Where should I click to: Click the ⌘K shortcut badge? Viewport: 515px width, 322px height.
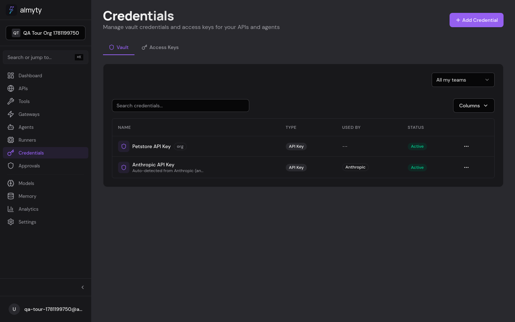tap(79, 57)
